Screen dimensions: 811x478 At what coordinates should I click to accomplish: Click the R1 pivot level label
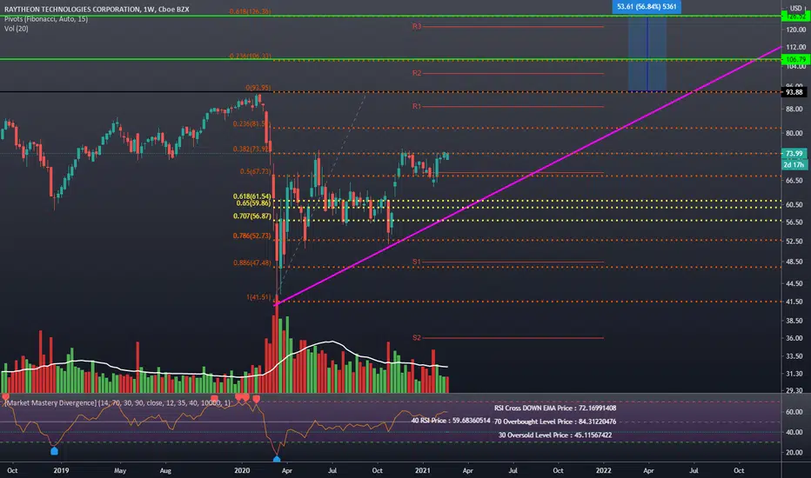point(417,106)
